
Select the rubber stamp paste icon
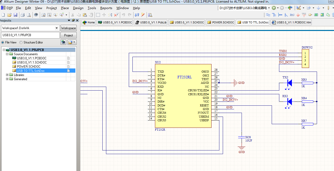90,15
